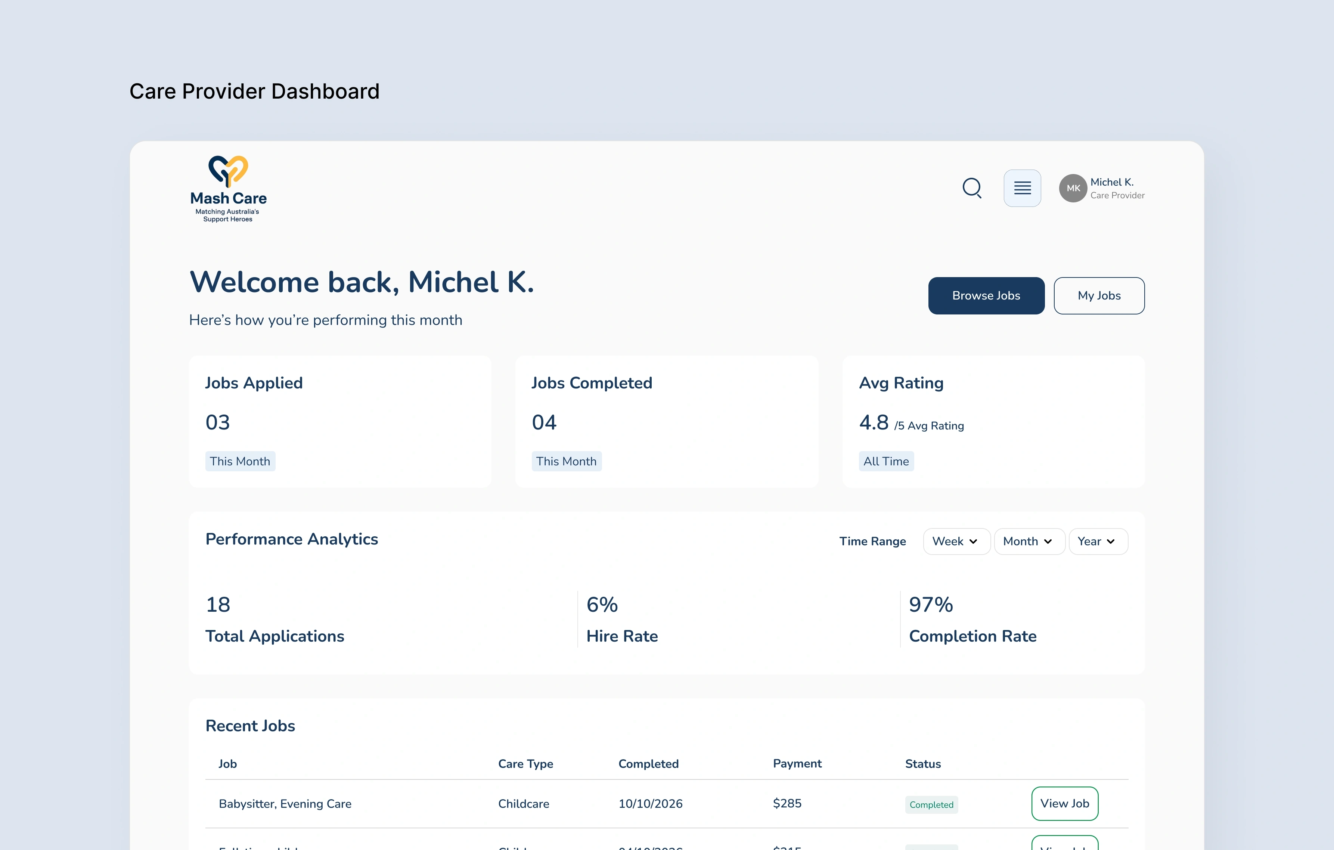Click the 6% Hire Rate value
Viewport: 1334px width, 850px height.
coord(602,605)
